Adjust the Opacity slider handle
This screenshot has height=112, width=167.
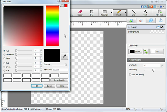[66, 65]
